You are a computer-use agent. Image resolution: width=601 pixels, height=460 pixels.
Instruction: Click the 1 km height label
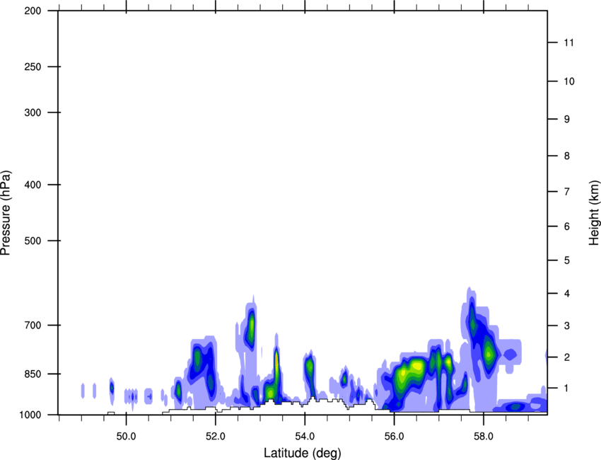[567, 389]
